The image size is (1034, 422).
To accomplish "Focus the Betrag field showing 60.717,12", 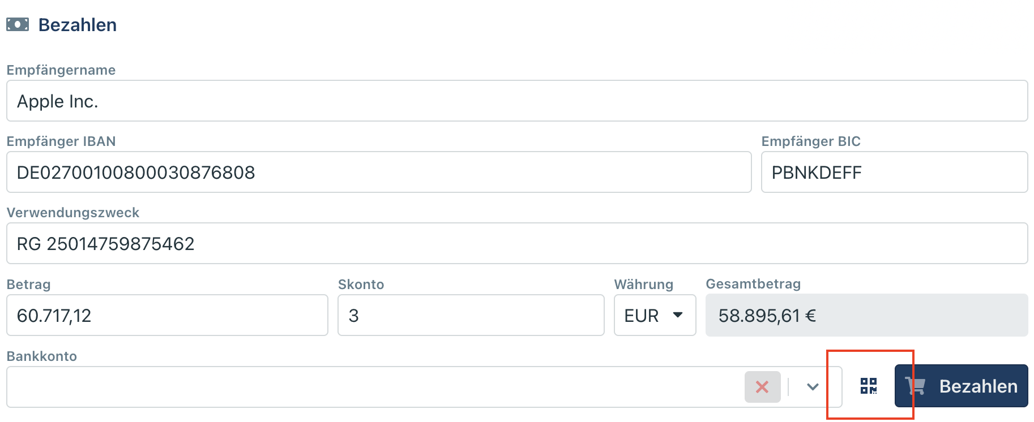I will pyautogui.click(x=167, y=316).
